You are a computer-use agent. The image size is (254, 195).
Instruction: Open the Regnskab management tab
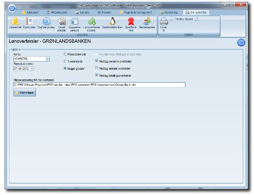136,12
